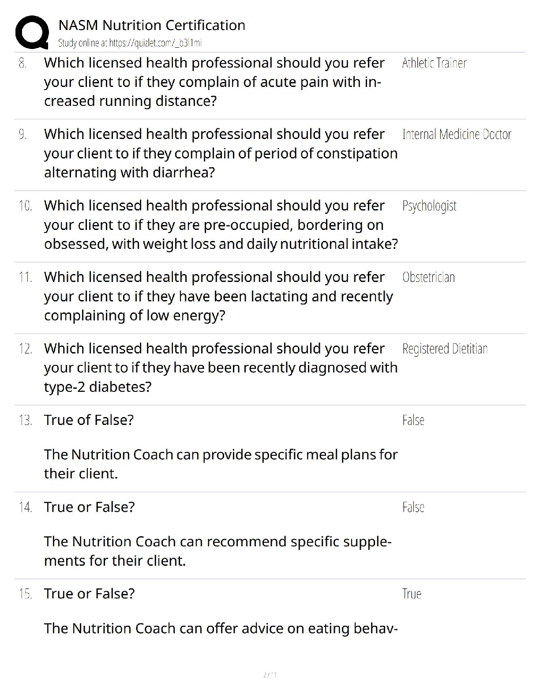Click question 11 about lactating client

218,296
